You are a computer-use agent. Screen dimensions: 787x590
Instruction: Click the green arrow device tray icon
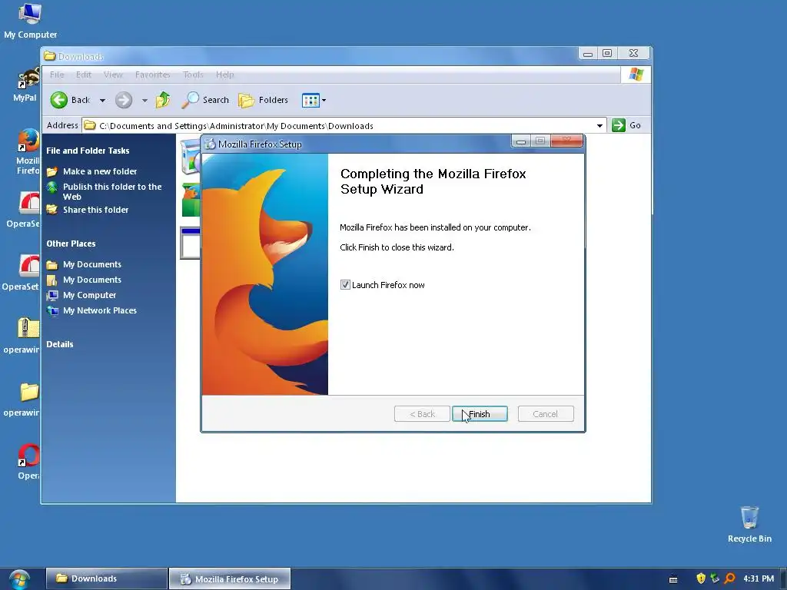click(716, 578)
